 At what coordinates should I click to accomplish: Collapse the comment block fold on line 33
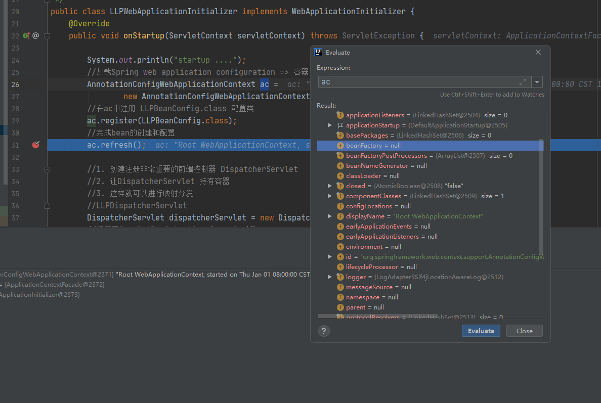pos(47,169)
